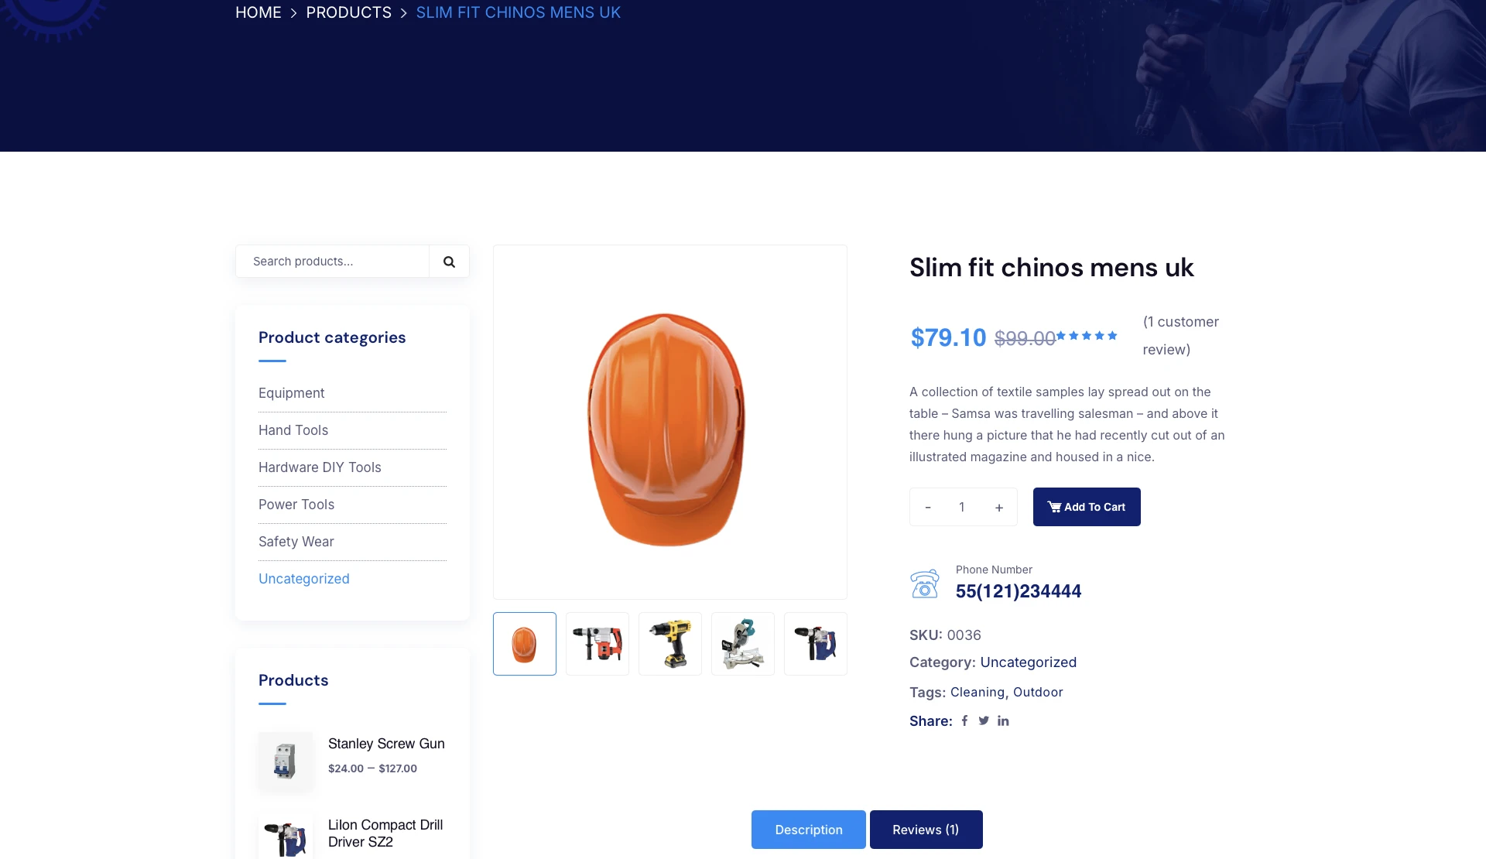Select the orange helmet thumbnail

[x=525, y=644]
